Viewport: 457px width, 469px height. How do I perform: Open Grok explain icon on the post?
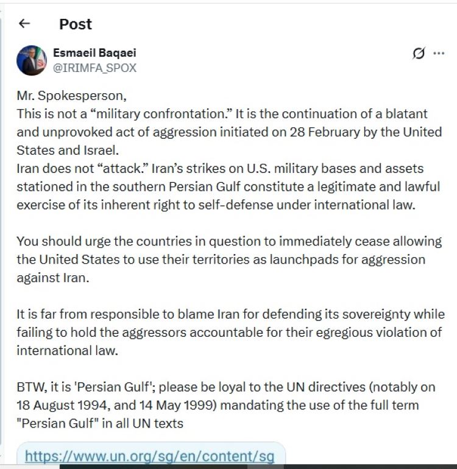[x=419, y=54]
